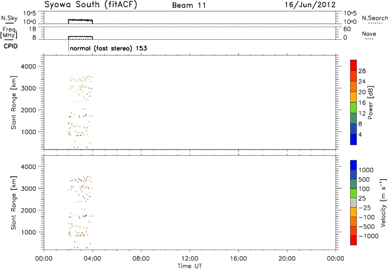The image size is (388, 269).
Task: Click the red bottom segment of the velocity colorbar
Action: click(354, 240)
